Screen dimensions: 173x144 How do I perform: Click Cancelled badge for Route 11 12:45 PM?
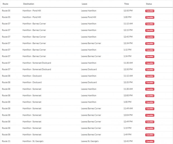150,141
